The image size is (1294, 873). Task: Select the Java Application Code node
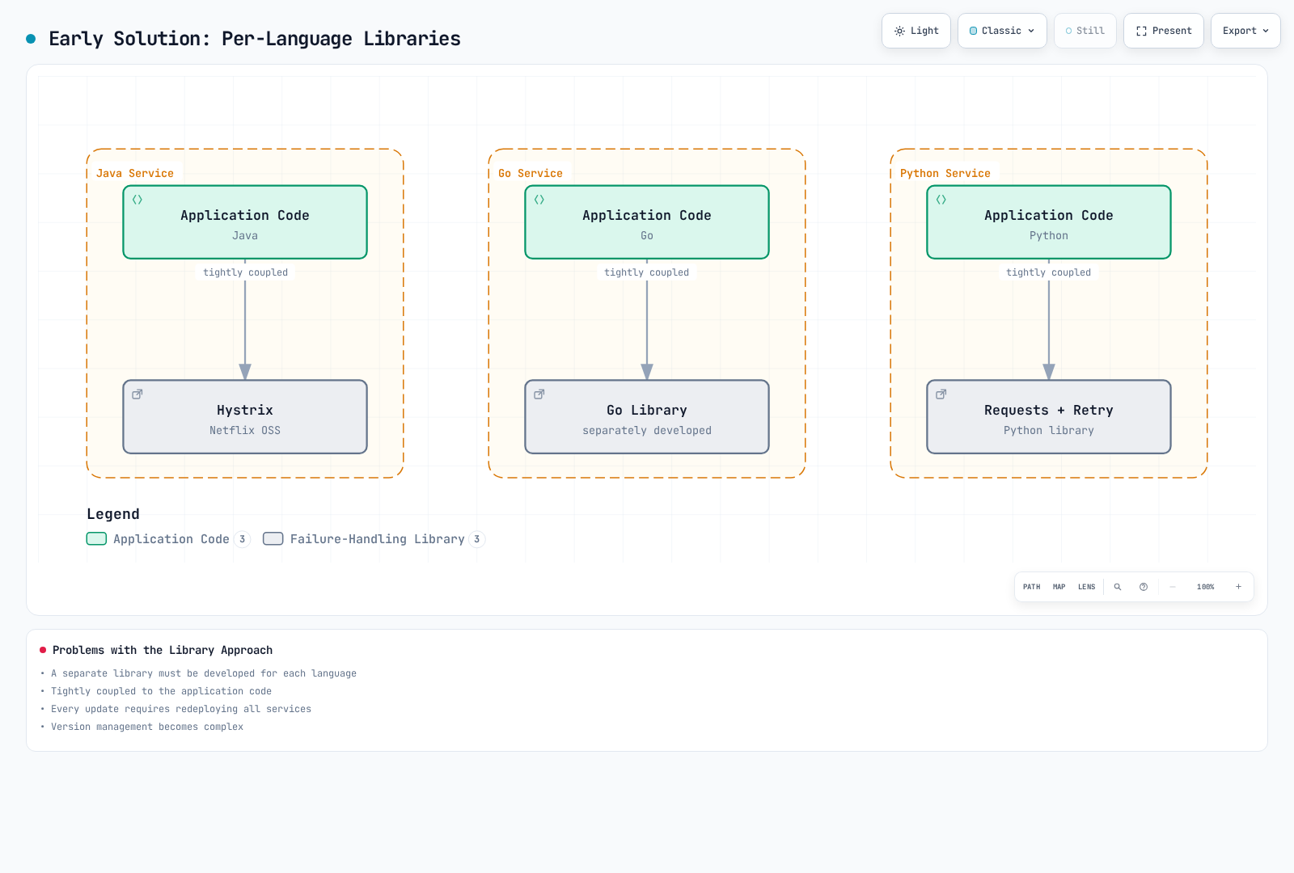pos(245,222)
